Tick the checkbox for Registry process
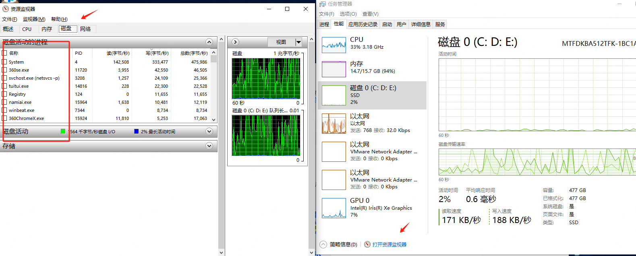636x256 pixels. click(x=4, y=94)
